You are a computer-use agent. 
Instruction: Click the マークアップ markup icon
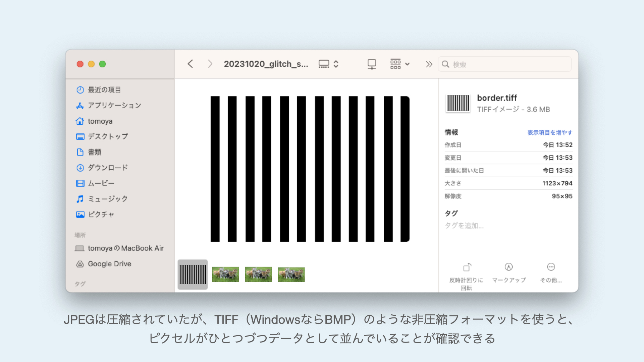pos(509,267)
